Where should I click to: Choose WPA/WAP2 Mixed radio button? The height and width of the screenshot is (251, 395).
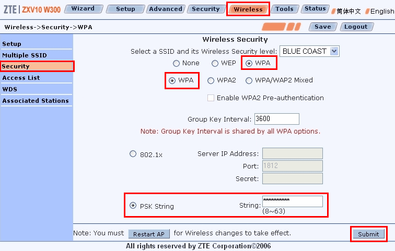(249, 80)
